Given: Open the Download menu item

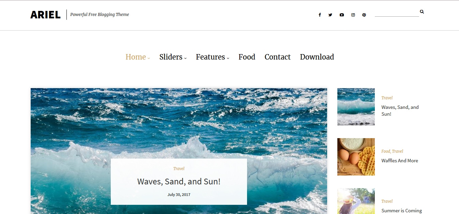Looking at the screenshot, I should coord(317,57).
